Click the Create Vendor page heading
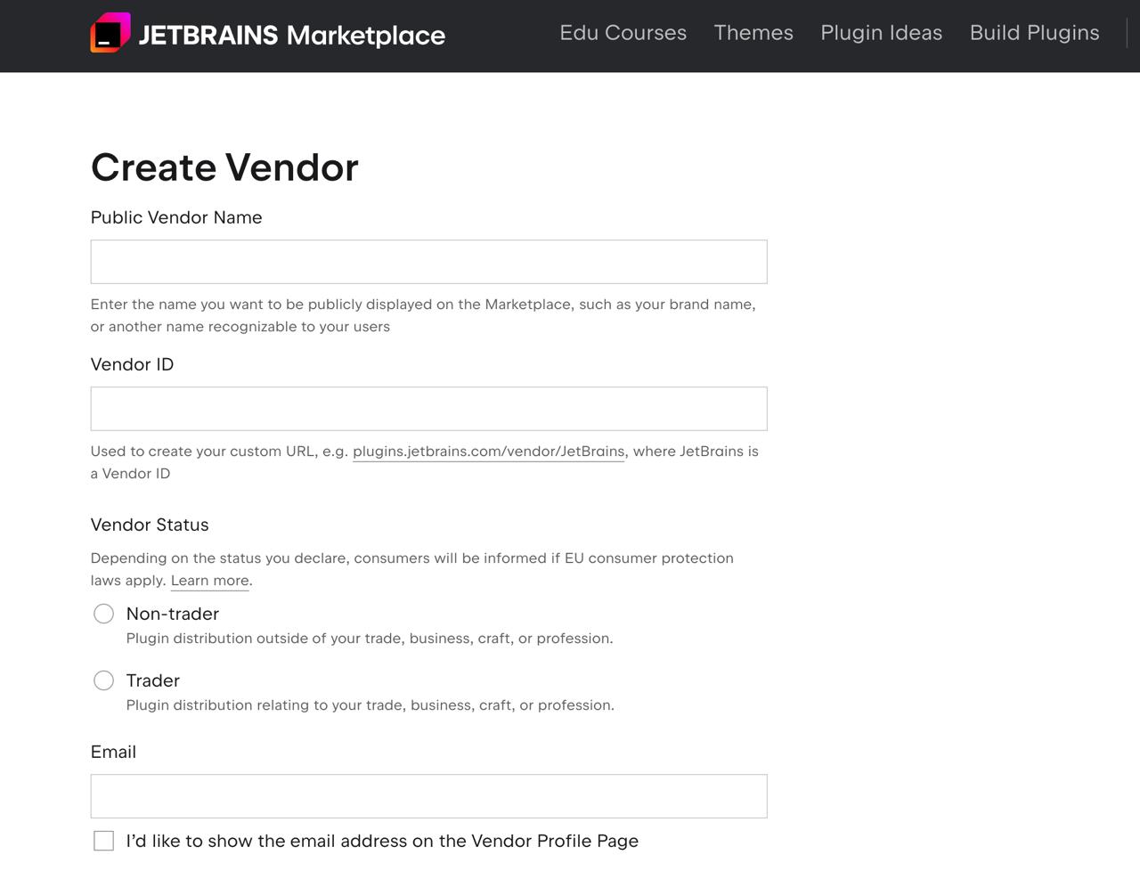 224,167
